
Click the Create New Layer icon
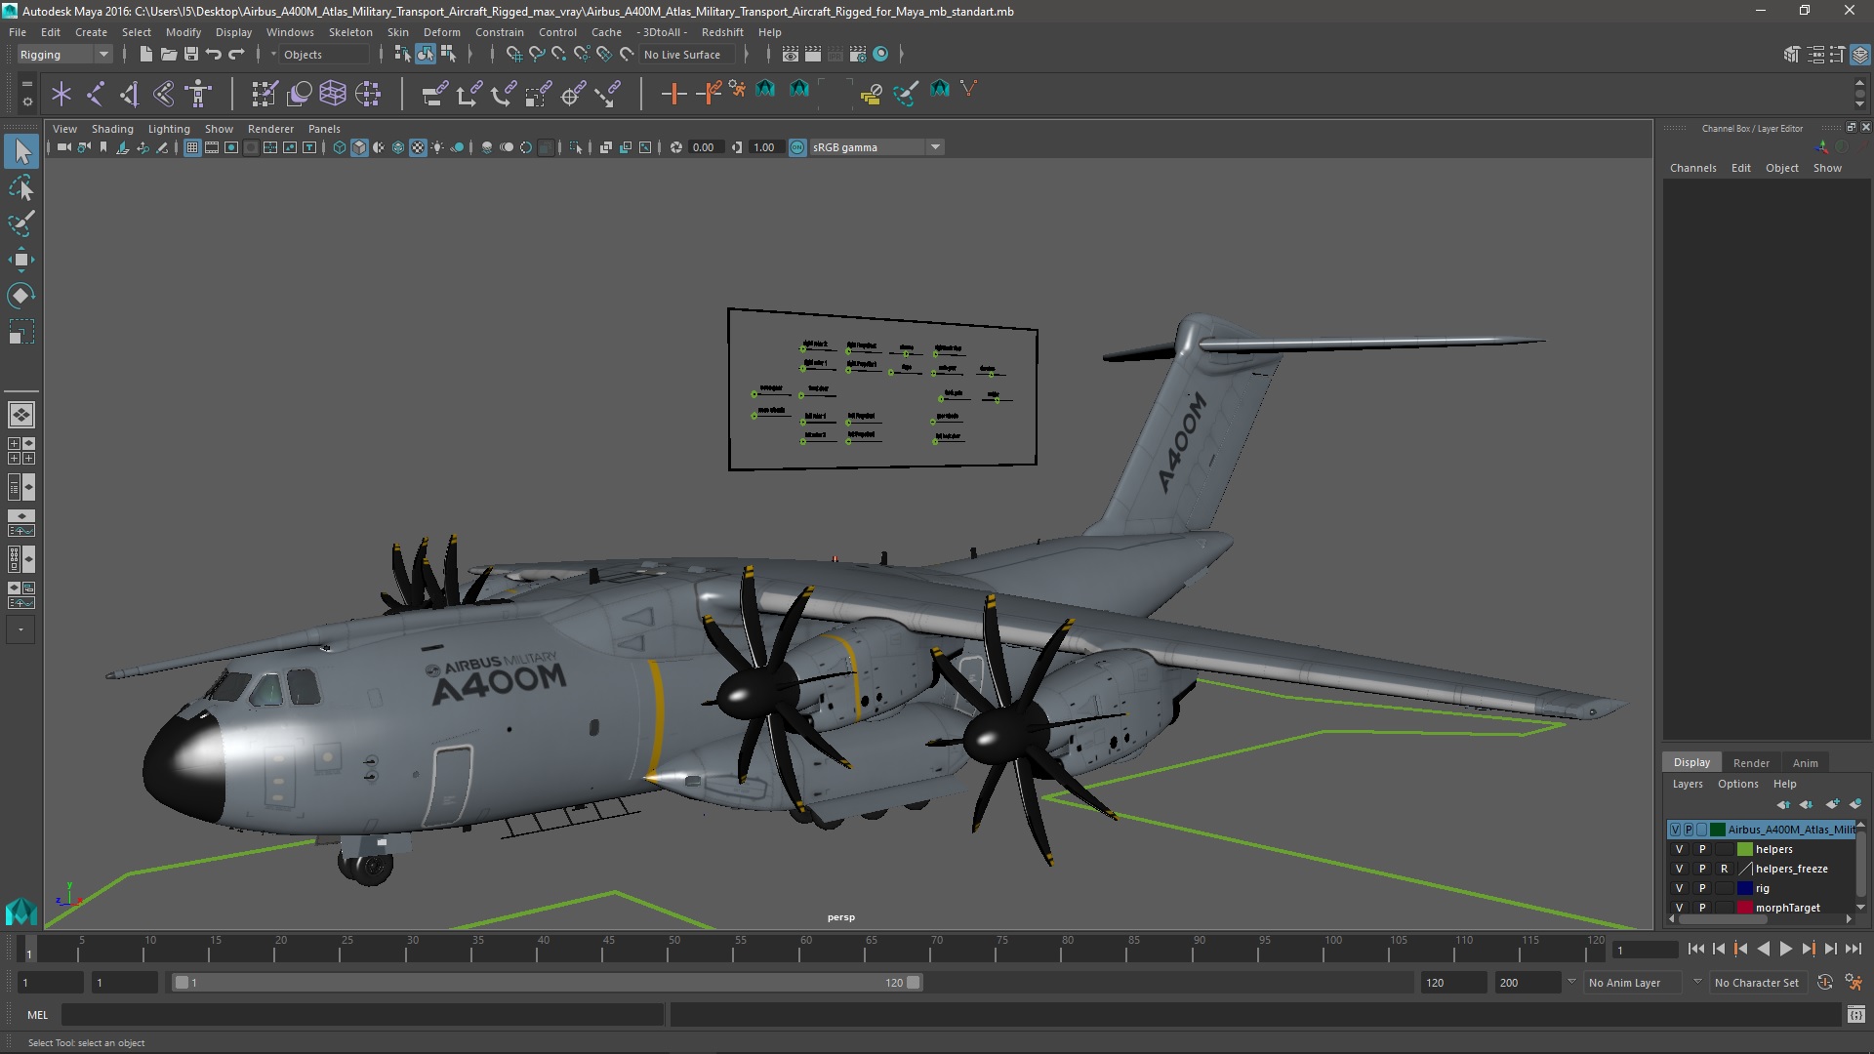coord(1832,804)
